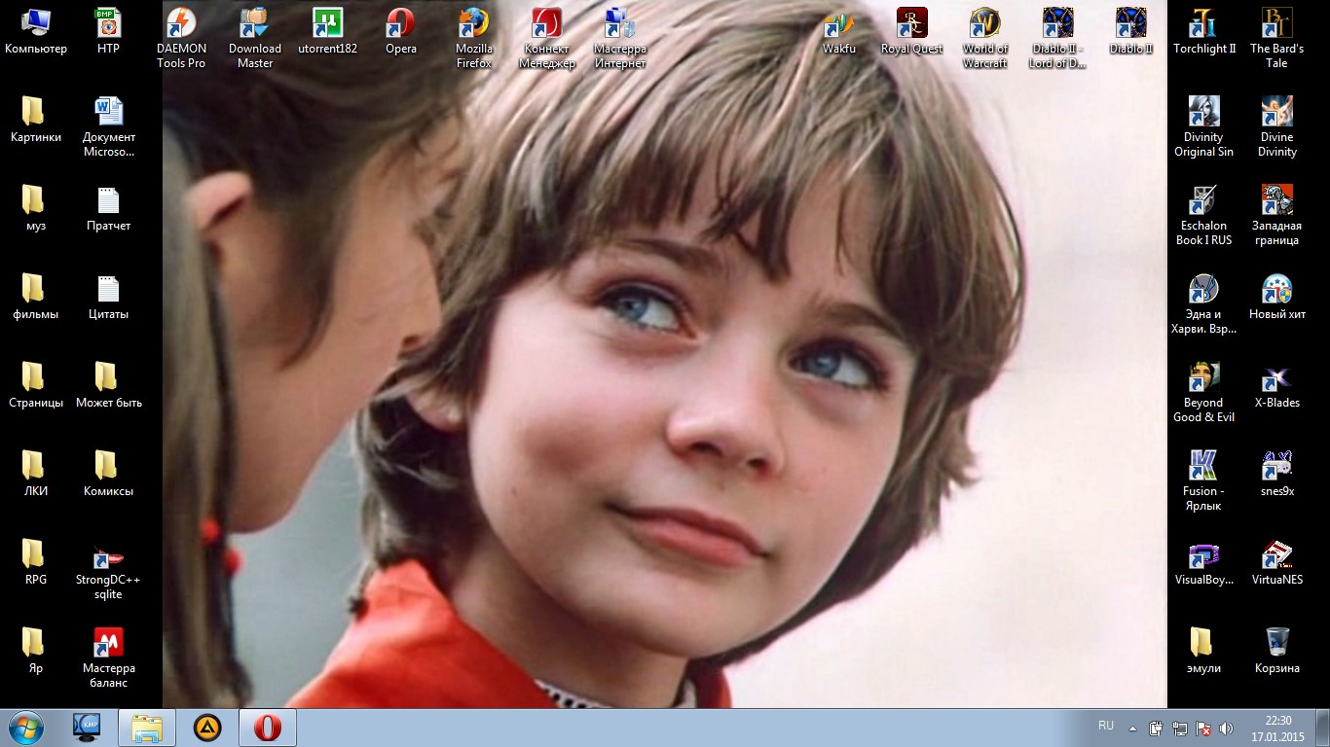Select the Картинки folder

click(36, 120)
